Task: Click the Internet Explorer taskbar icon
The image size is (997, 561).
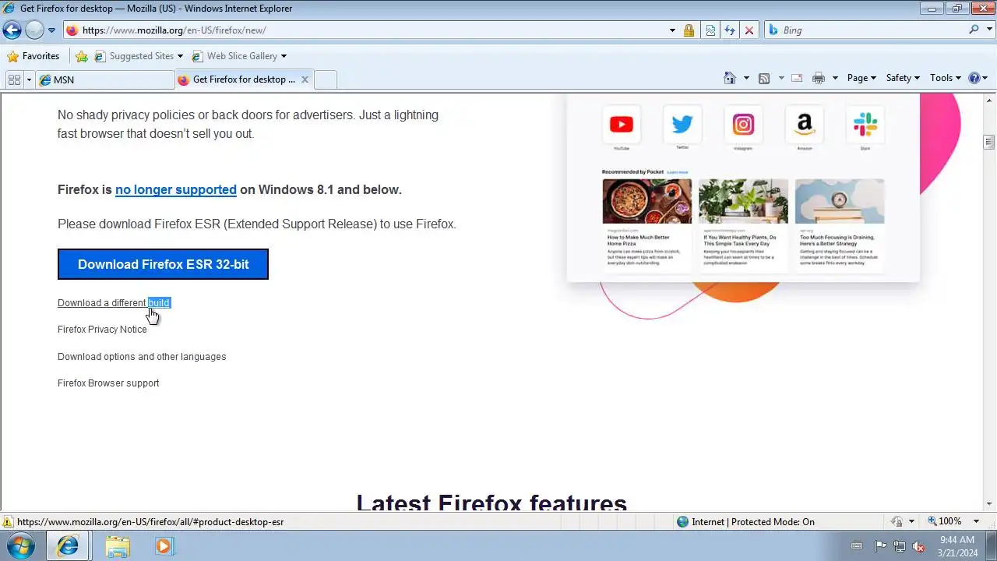Action: (x=68, y=546)
